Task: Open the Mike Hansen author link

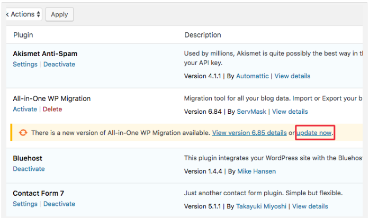Action: click(257, 171)
